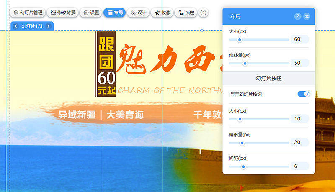This screenshot has height=192, width=335.
Task: Select the 幻灯片按钮 section header
Action: (269, 78)
